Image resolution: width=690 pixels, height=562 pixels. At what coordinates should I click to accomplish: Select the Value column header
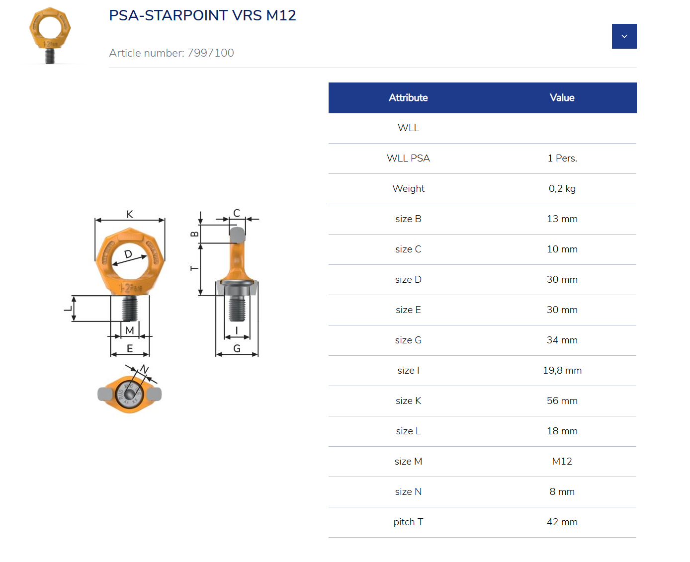coord(562,97)
